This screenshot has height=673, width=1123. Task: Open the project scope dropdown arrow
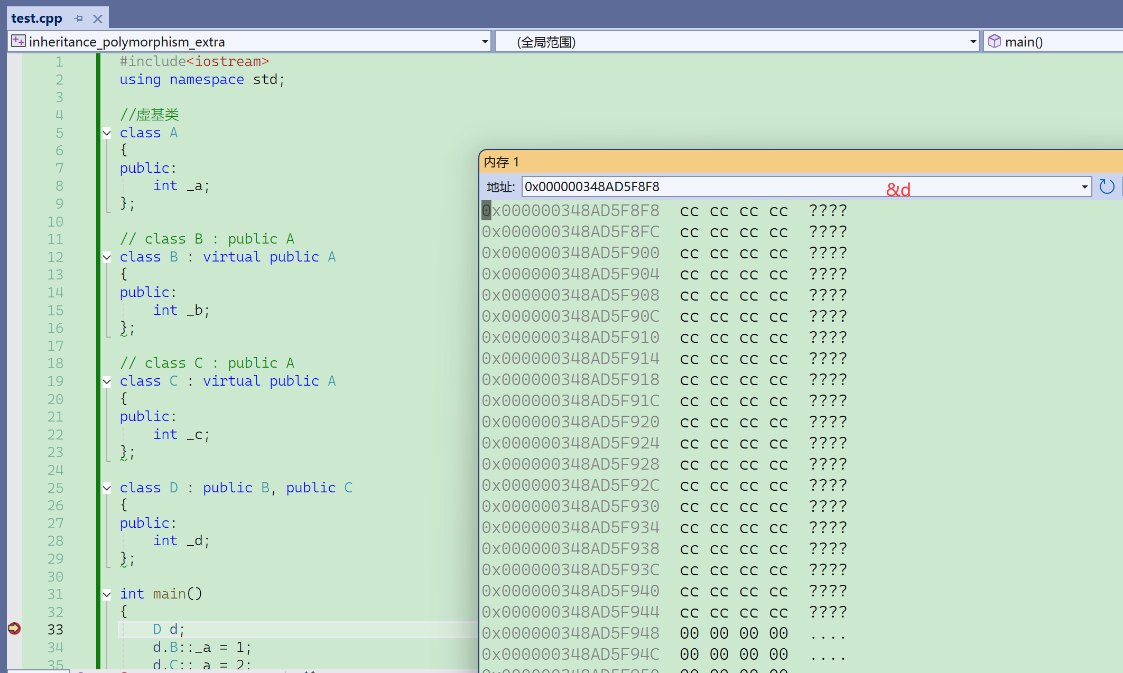pos(485,42)
